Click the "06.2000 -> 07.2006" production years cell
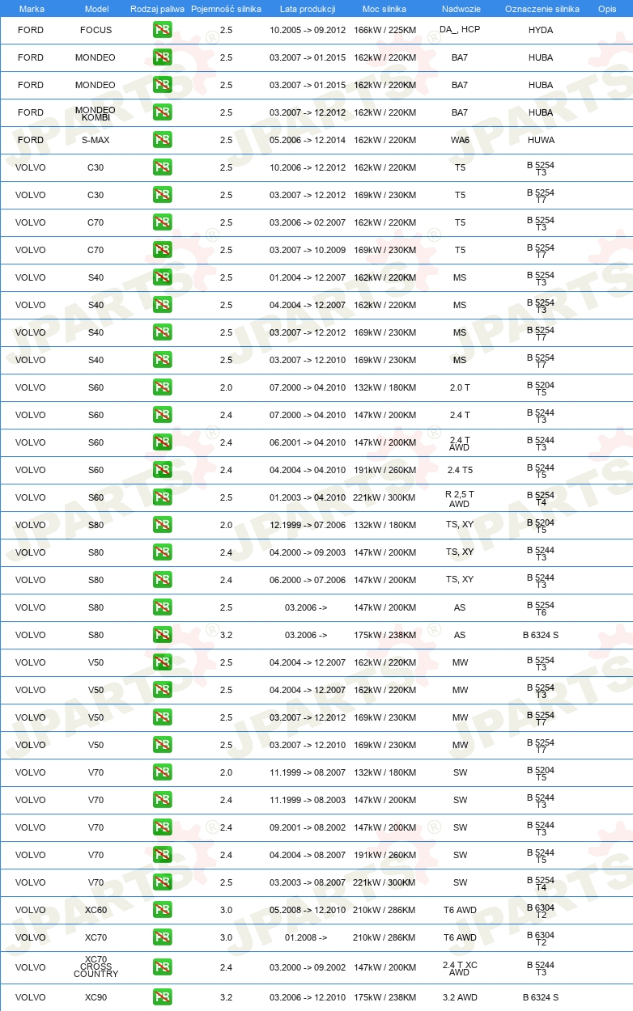Image resolution: width=633 pixels, height=1011 pixels. (x=308, y=580)
